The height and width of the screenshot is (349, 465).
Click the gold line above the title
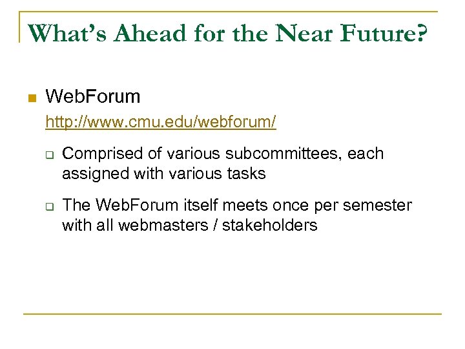pyautogui.click(x=232, y=12)
